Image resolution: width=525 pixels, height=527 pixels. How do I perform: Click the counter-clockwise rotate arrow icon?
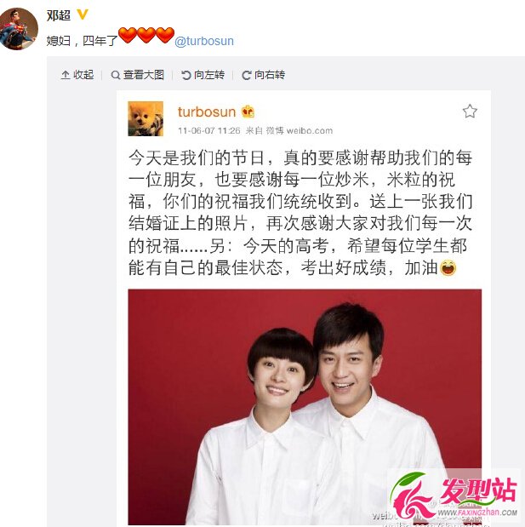186,75
